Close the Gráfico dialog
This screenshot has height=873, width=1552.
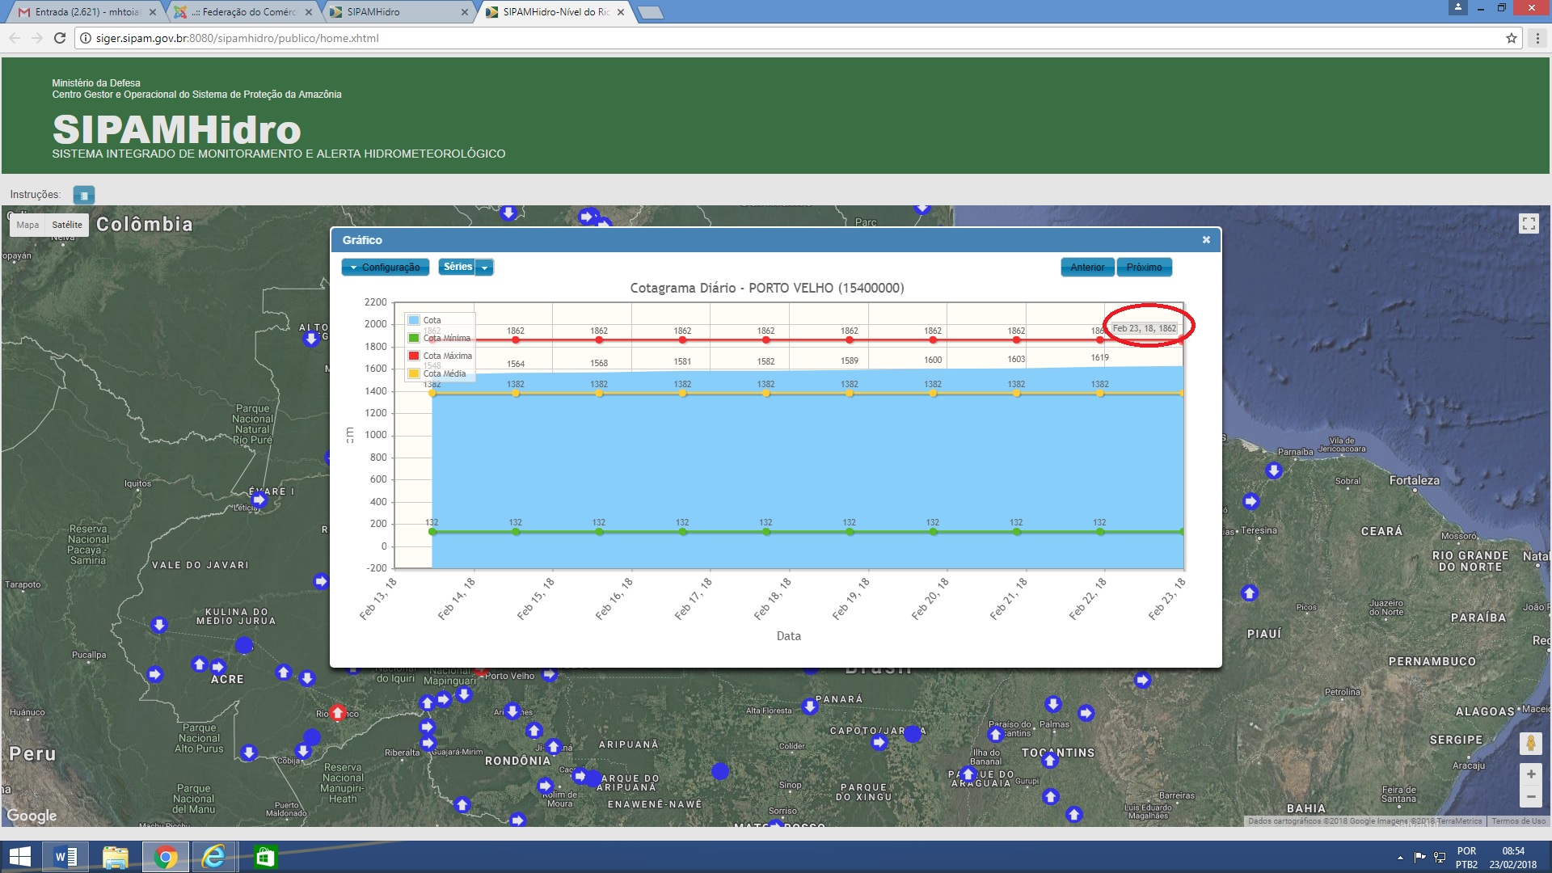point(1205,240)
